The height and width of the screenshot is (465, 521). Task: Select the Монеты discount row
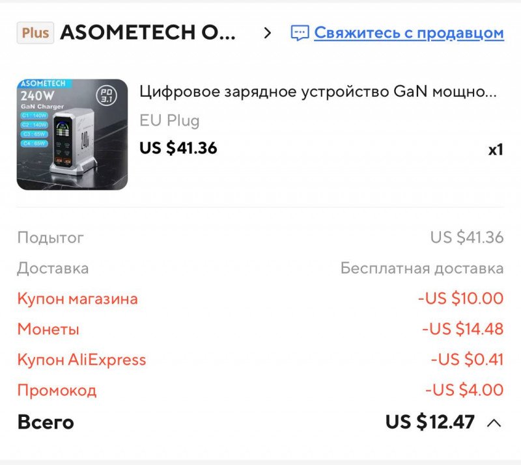pyautogui.click(x=260, y=329)
